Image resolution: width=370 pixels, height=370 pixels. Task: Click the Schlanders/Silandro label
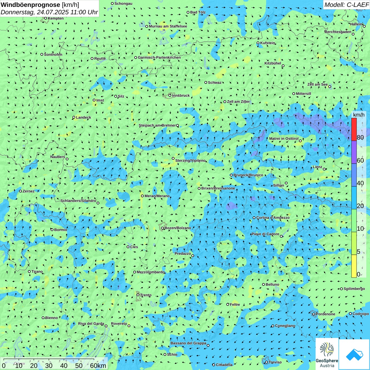point(78,201)
